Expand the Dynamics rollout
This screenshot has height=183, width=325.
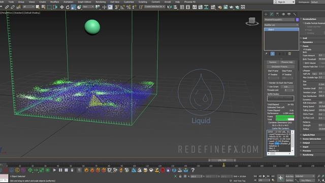coord(307,42)
